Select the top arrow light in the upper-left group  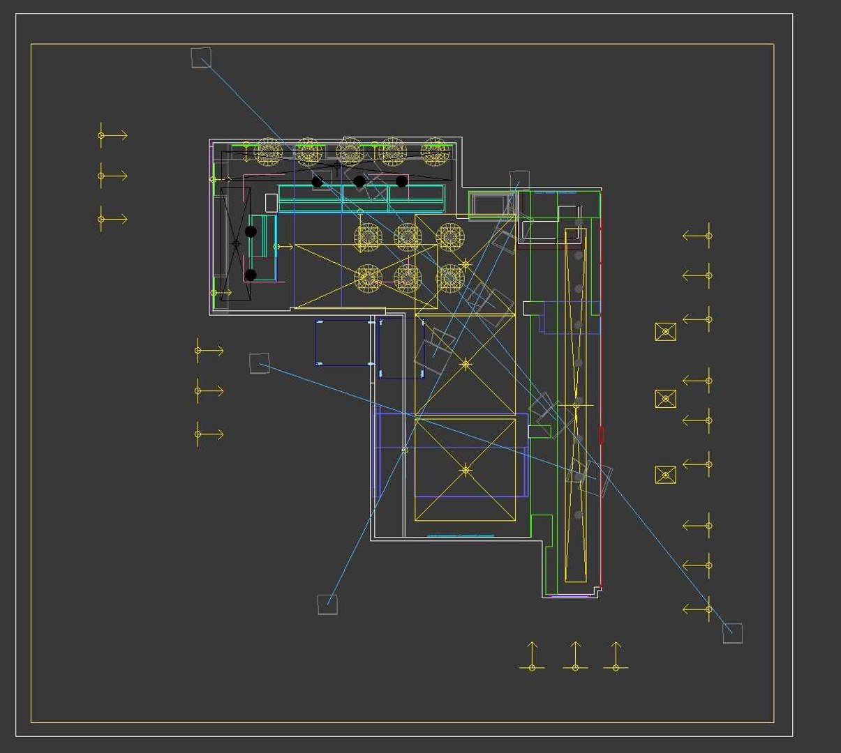pyautogui.click(x=112, y=135)
